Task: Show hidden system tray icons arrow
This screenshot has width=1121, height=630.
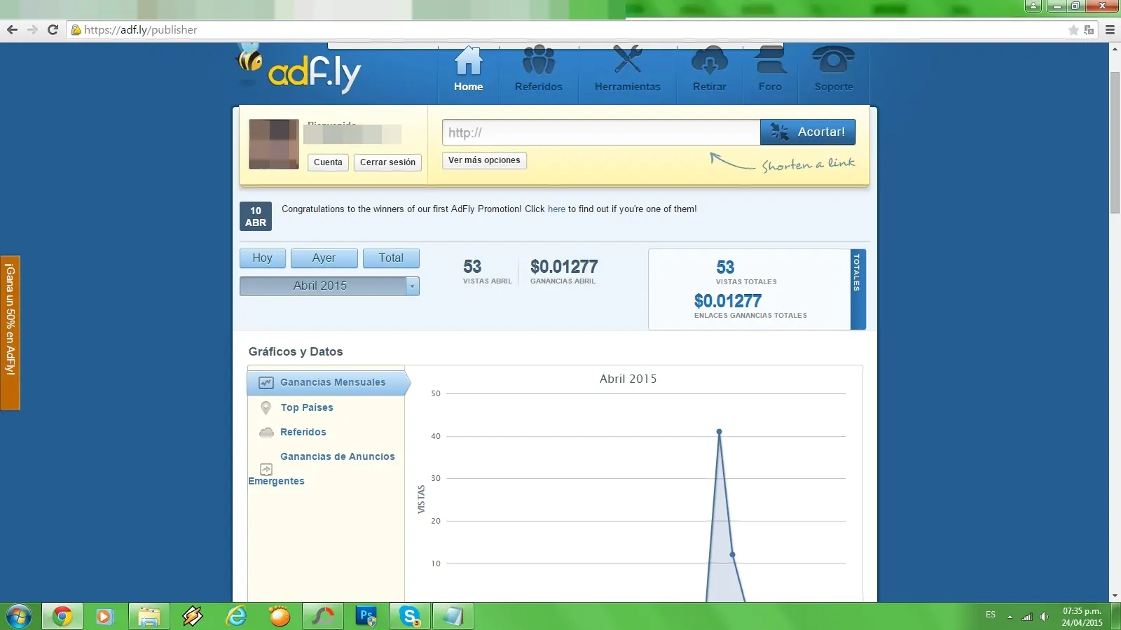Action: coord(1010,617)
